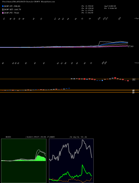
Task: Click the chart title mentioning CROWN MunafaSutra.com
Action: (28, 2)
